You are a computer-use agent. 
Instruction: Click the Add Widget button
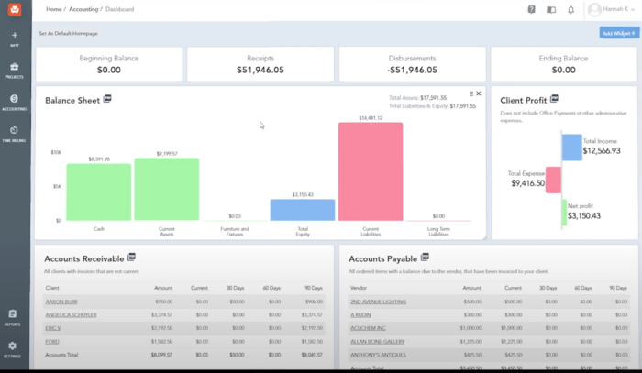618,32
